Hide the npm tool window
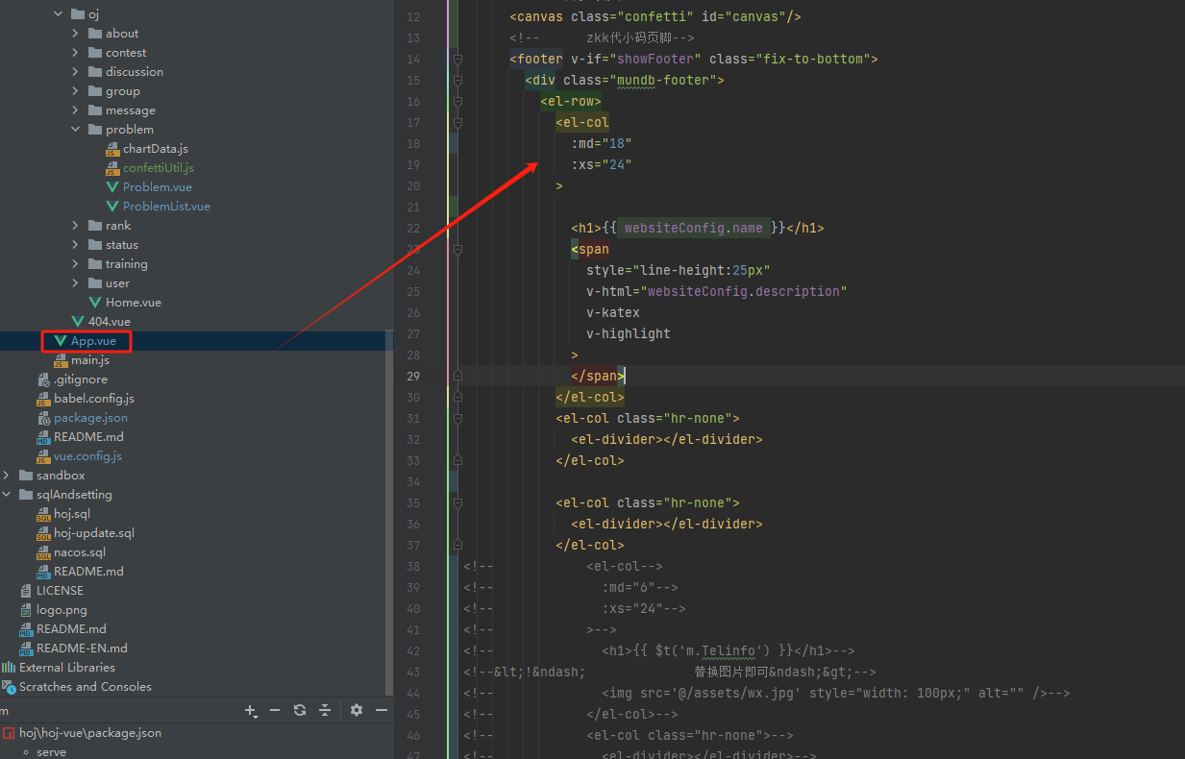 point(382,710)
